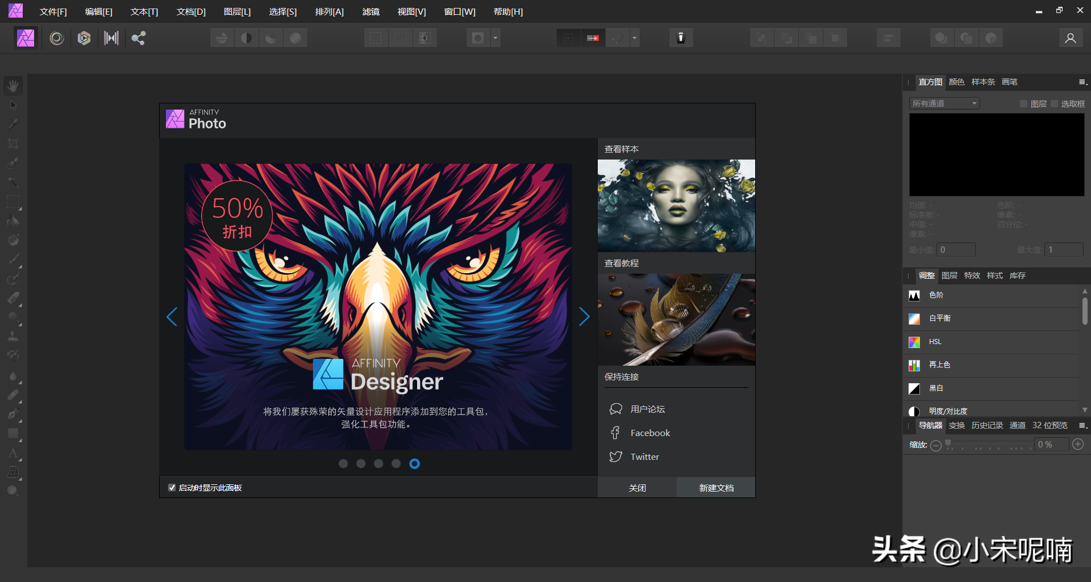The width and height of the screenshot is (1091, 582).
Task: Enable the 选取框 histogram checkbox
Action: pyautogui.click(x=1055, y=104)
